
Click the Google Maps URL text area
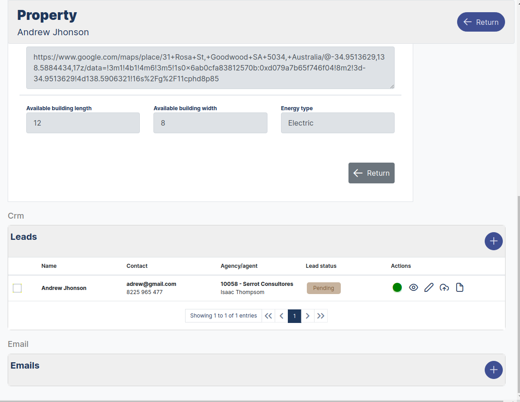(x=210, y=68)
